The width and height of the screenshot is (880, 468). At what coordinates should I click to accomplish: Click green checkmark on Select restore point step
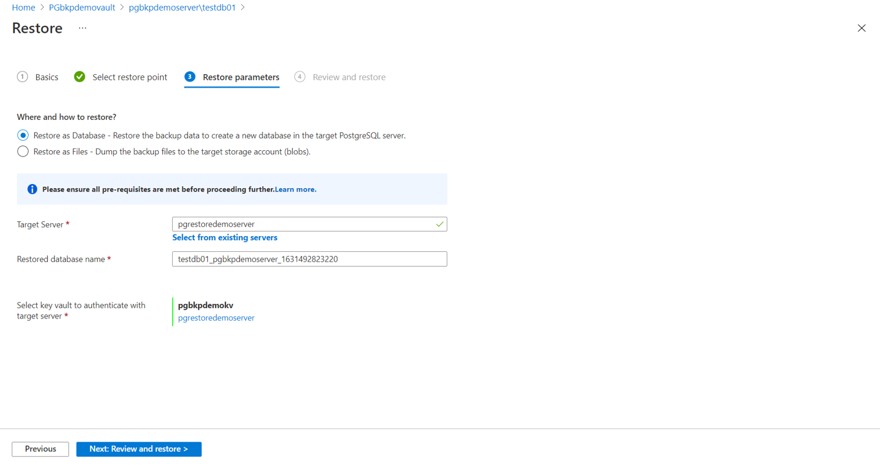tap(79, 77)
